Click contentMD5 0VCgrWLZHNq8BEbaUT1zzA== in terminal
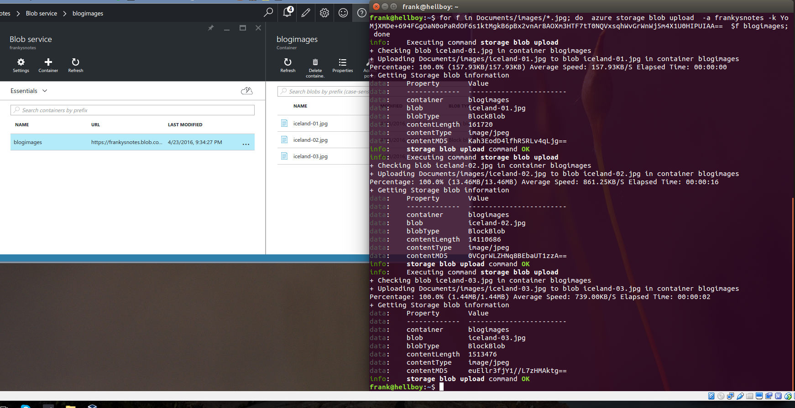Image resolution: width=795 pixels, height=408 pixels. [x=517, y=256]
